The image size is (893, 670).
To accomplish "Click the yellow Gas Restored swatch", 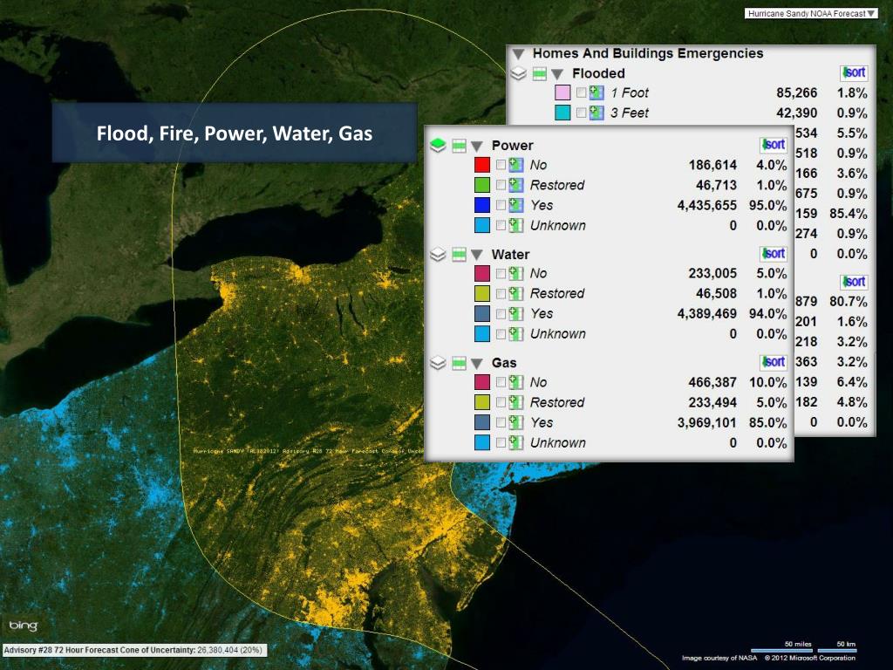I will pyautogui.click(x=482, y=402).
